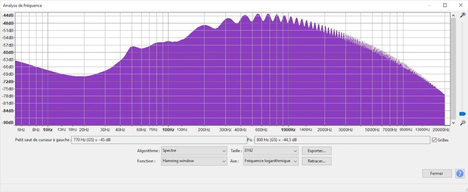Click the vertical zoom slider thumb

pyautogui.click(x=463, y=114)
